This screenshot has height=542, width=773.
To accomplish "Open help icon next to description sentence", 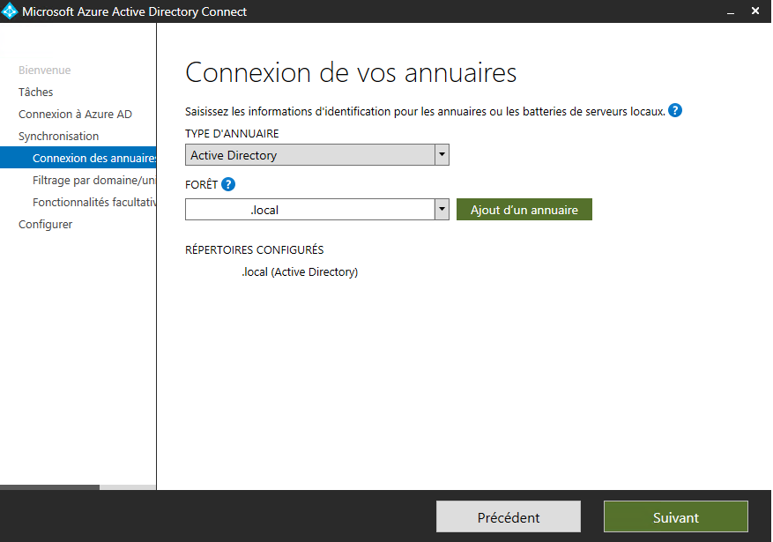I will (x=675, y=110).
